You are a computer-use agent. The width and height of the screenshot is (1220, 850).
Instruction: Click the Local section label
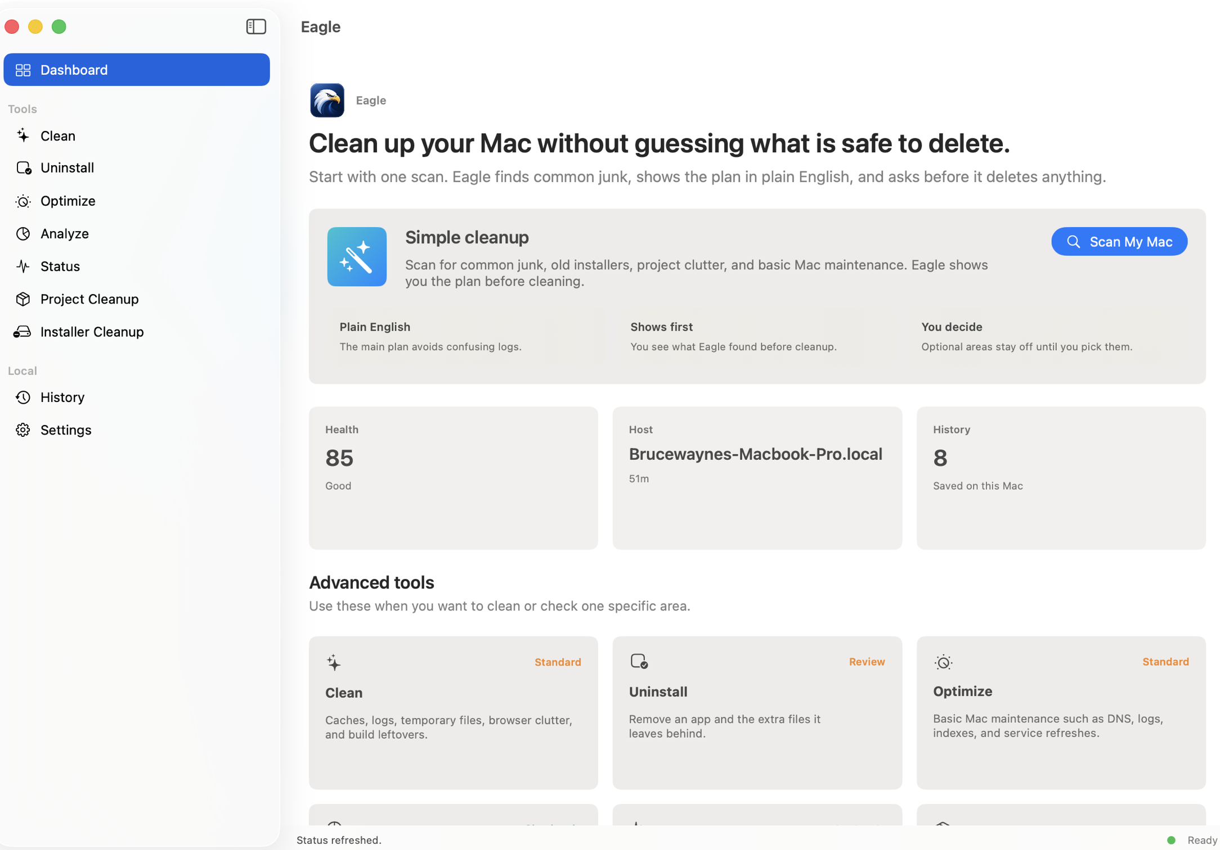tap(23, 370)
